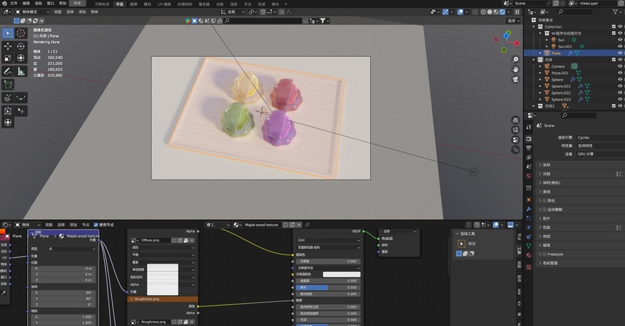Select the Select Box tool in the viewport toolbar
625x326 pixels.
point(8,33)
